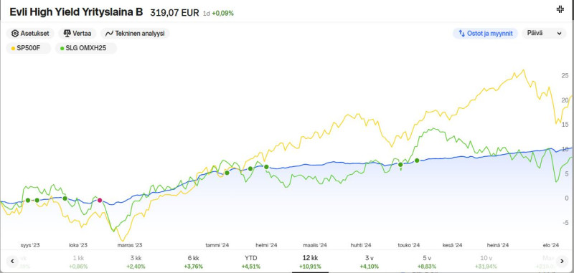The image size is (574, 273).
Task: Click the Ostot ja myynnit arrows icon
Action: (461, 33)
